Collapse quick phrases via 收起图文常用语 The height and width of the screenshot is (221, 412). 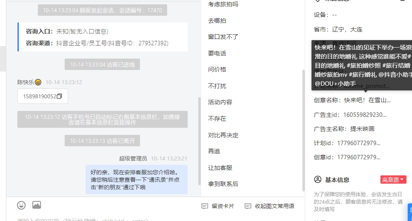coord(269,206)
